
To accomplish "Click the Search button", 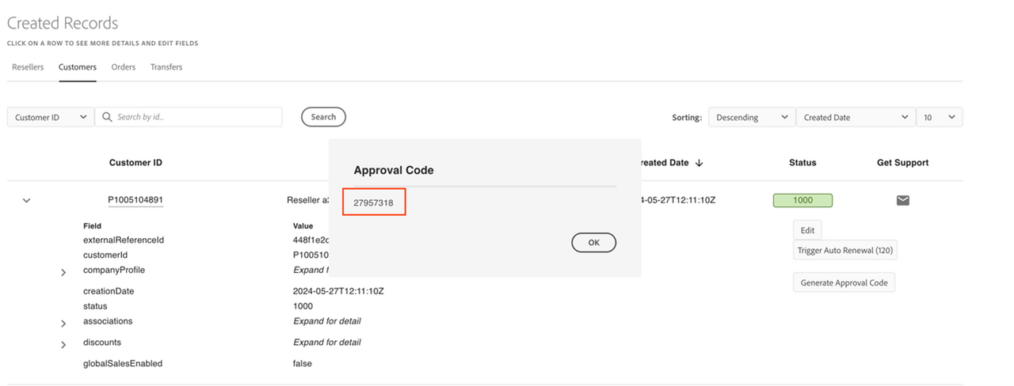I will tap(323, 117).
